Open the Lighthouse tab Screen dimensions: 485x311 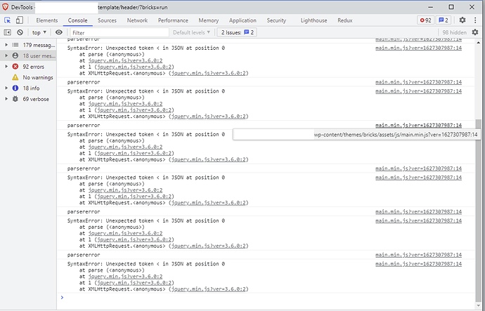[313, 20]
